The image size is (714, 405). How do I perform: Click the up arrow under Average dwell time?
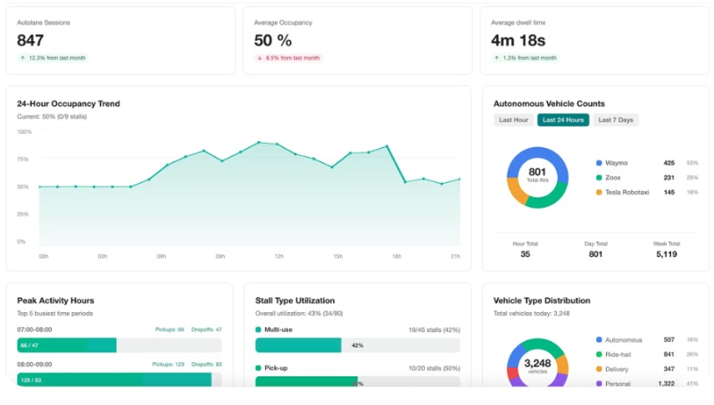coord(496,58)
